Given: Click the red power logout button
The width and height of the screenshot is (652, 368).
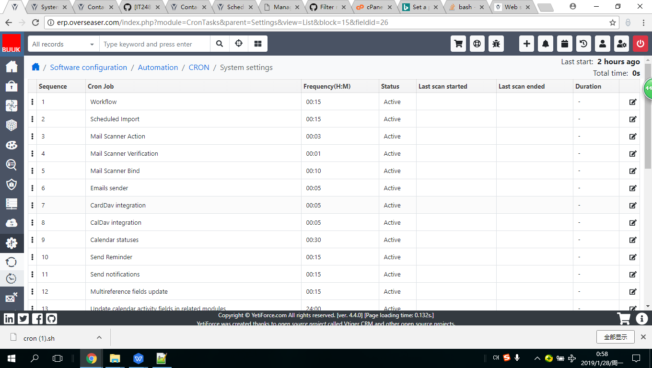Looking at the screenshot, I should click(x=640, y=44).
